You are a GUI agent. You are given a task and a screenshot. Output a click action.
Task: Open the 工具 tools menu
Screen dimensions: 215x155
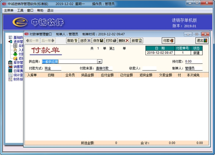point(20,10)
